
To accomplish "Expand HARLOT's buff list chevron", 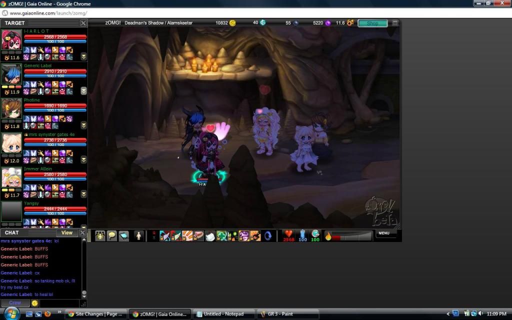I will coord(83,56).
